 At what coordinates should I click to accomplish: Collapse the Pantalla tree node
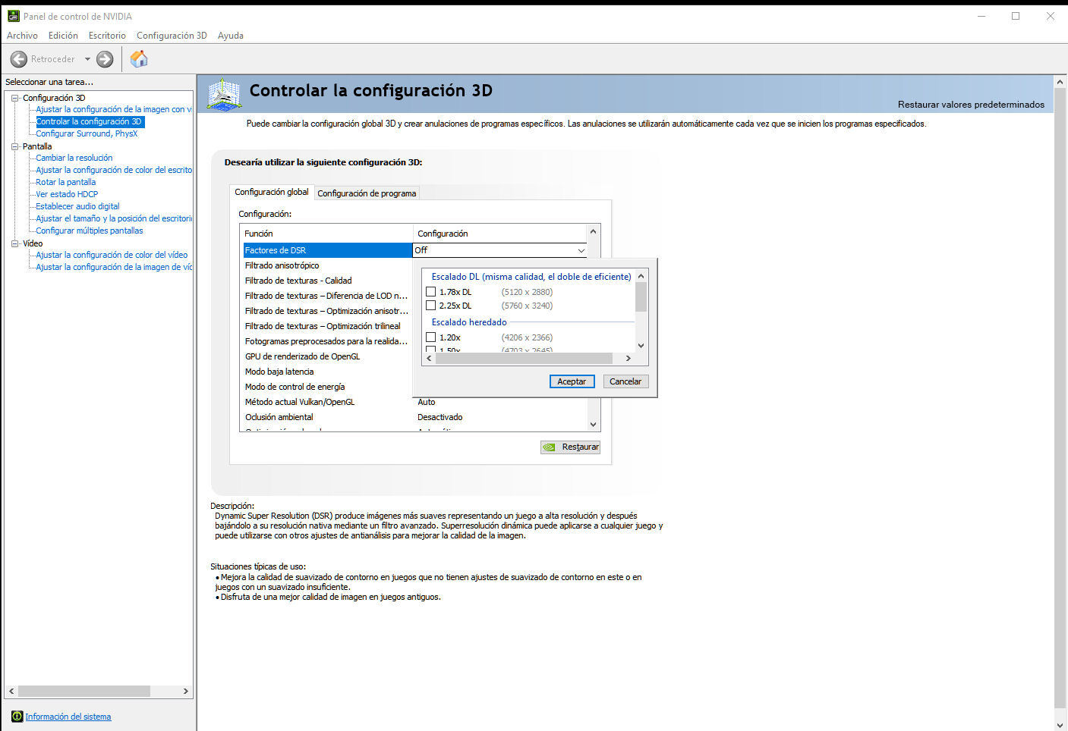(x=14, y=146)
